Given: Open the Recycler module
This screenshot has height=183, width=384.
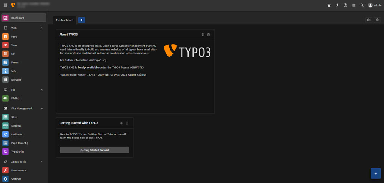Looking at the screenshot, I should click(x=24, y=80).
